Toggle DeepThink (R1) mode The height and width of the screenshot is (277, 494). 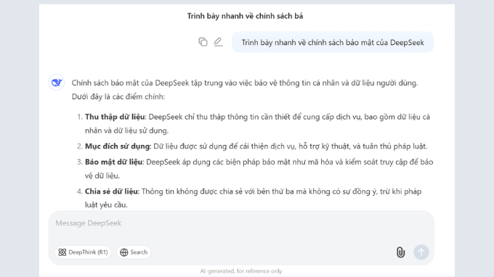tap(83, 252)
